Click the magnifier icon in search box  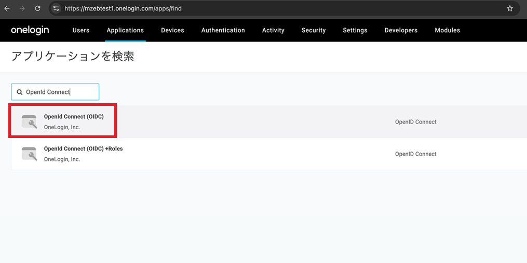point(20,92)
